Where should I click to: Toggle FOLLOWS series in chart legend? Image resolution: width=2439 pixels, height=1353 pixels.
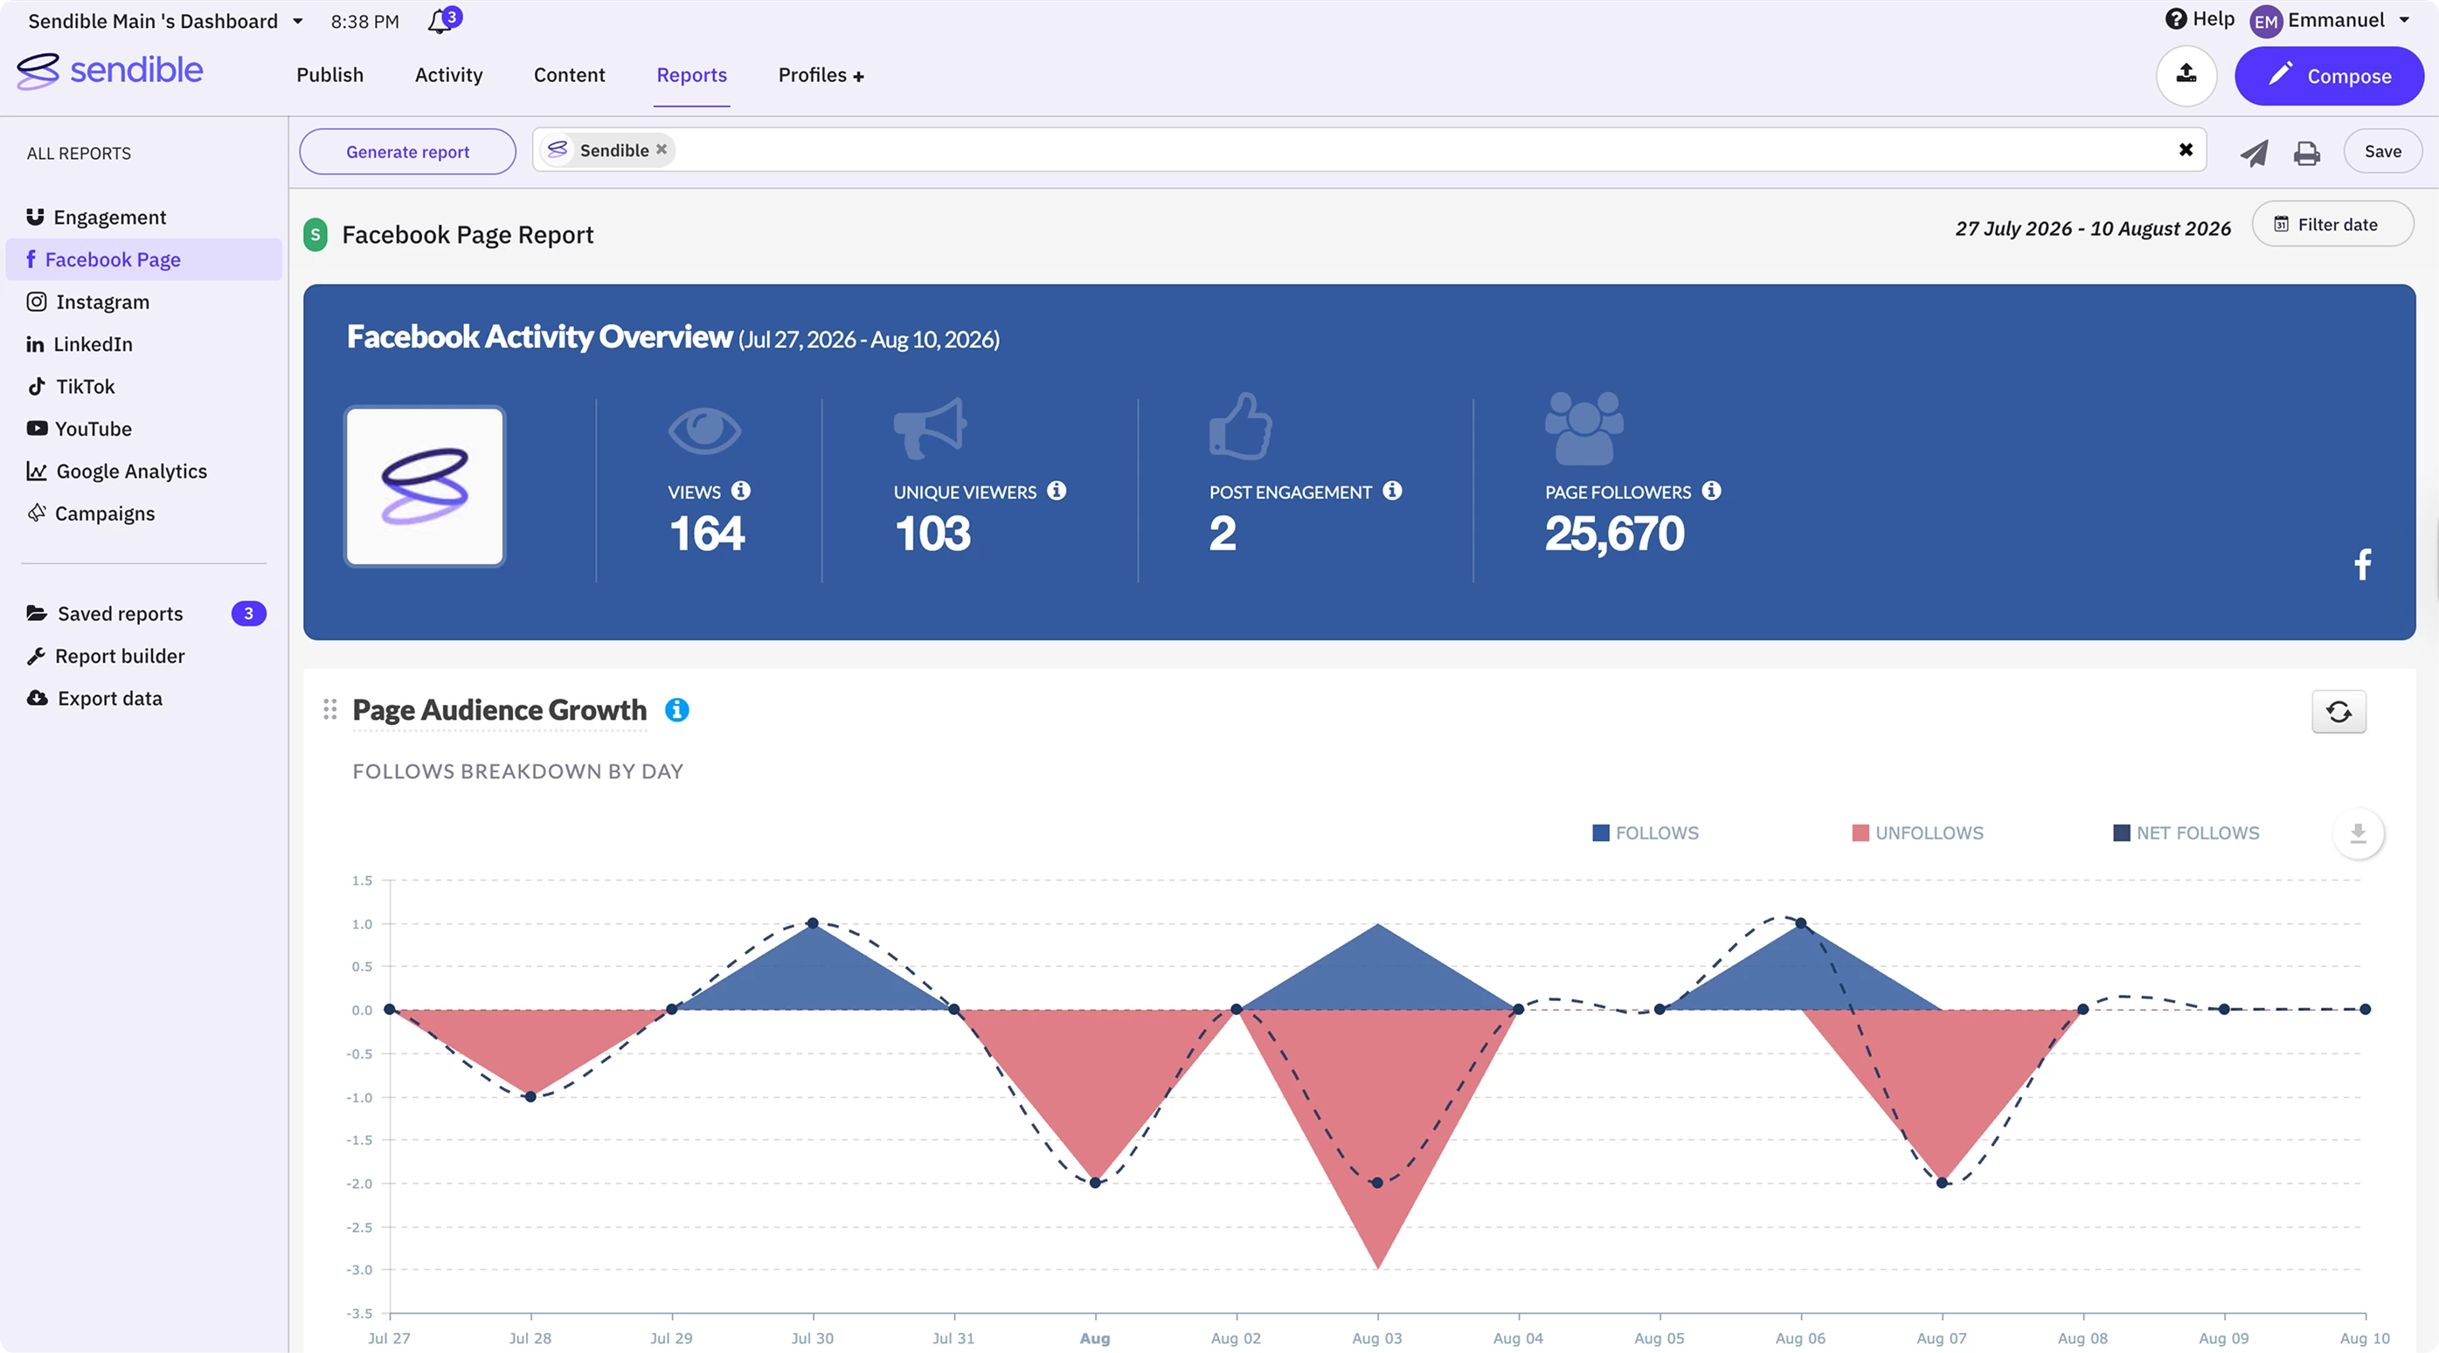click(x=1646, y=833)
